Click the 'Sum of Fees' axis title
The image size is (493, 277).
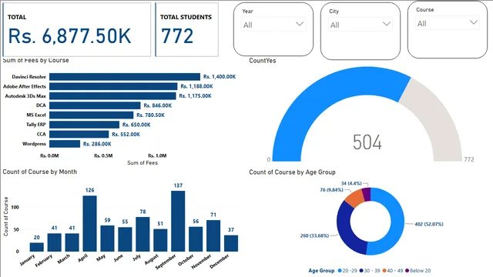coord(143,162)
